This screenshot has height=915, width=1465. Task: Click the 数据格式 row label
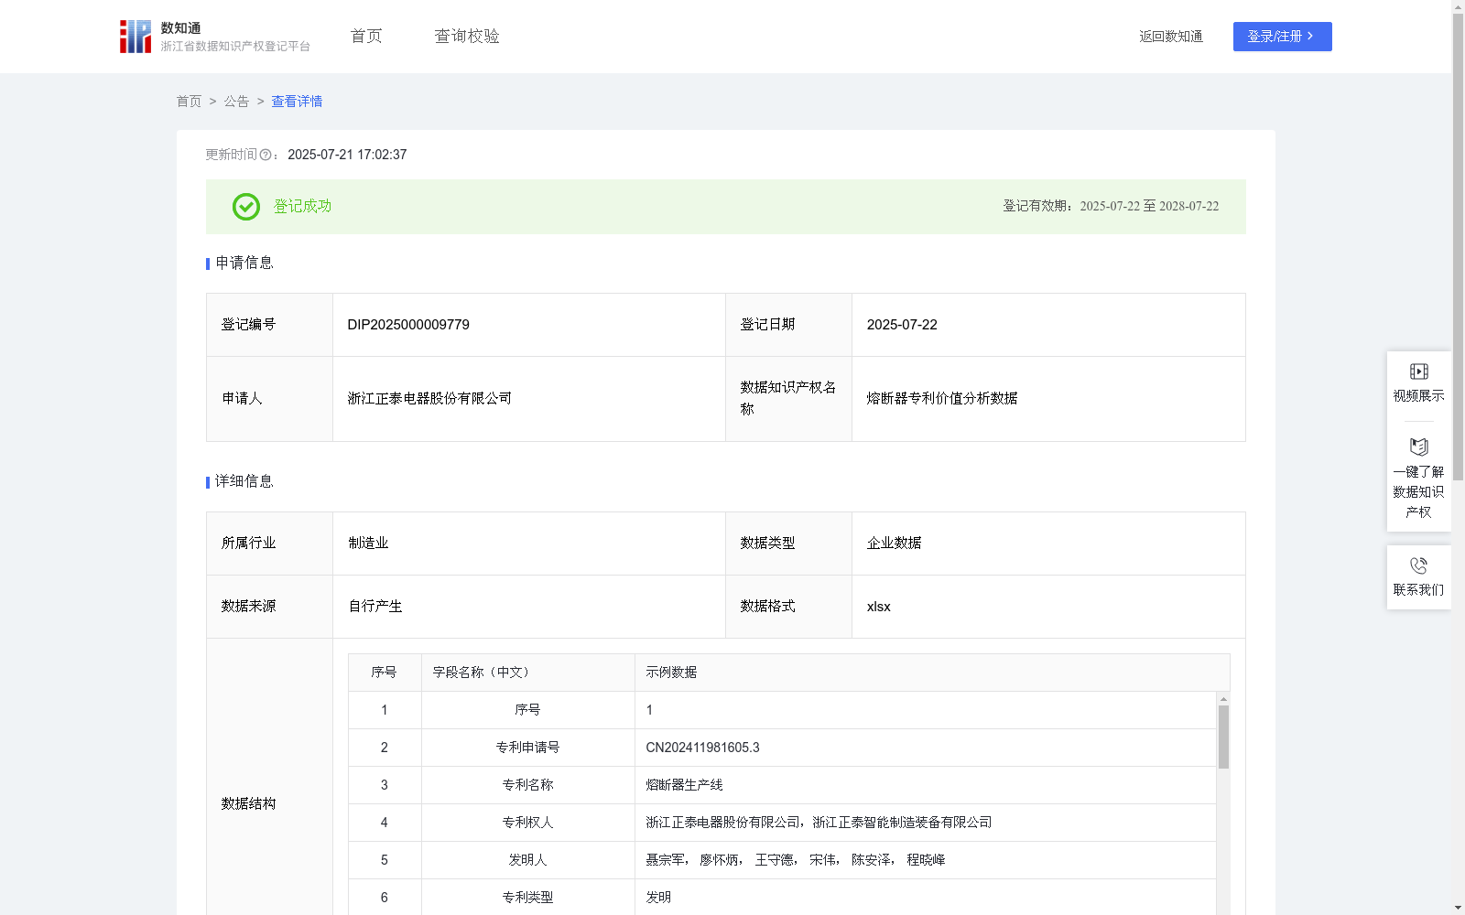point(767,607)
